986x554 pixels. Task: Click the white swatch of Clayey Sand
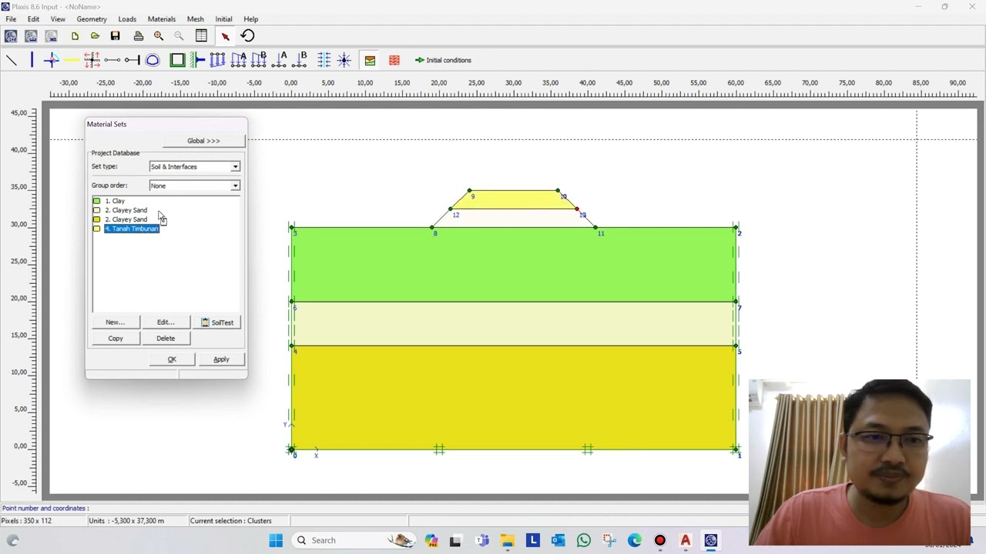click(96, 210)
